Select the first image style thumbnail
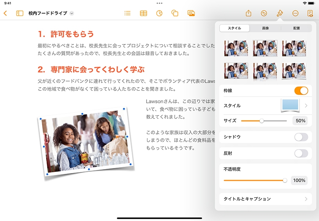 236,48
